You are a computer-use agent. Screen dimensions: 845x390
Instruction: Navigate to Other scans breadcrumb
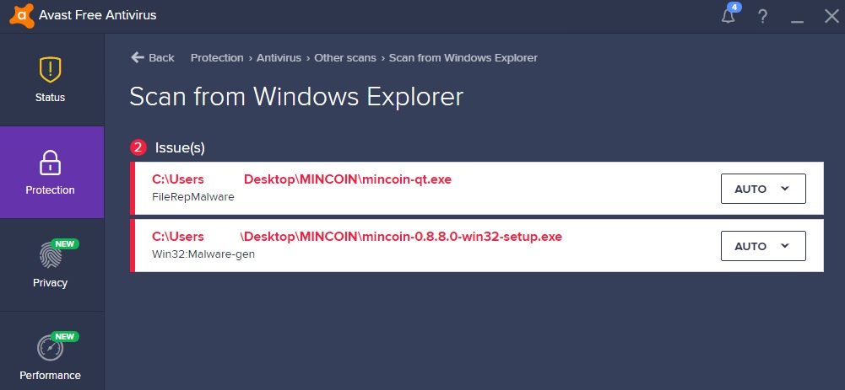point(345,57)
